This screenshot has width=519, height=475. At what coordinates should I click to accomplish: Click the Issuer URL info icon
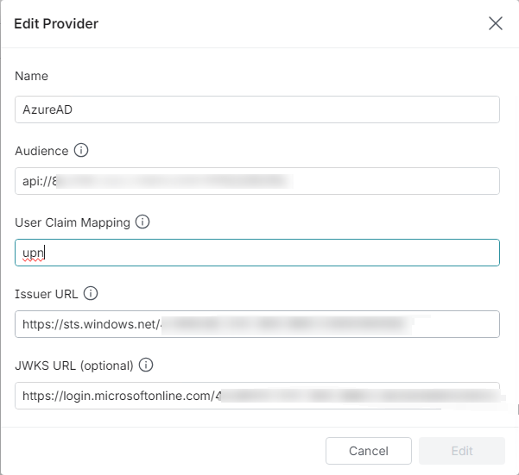[x=92, y=294]
